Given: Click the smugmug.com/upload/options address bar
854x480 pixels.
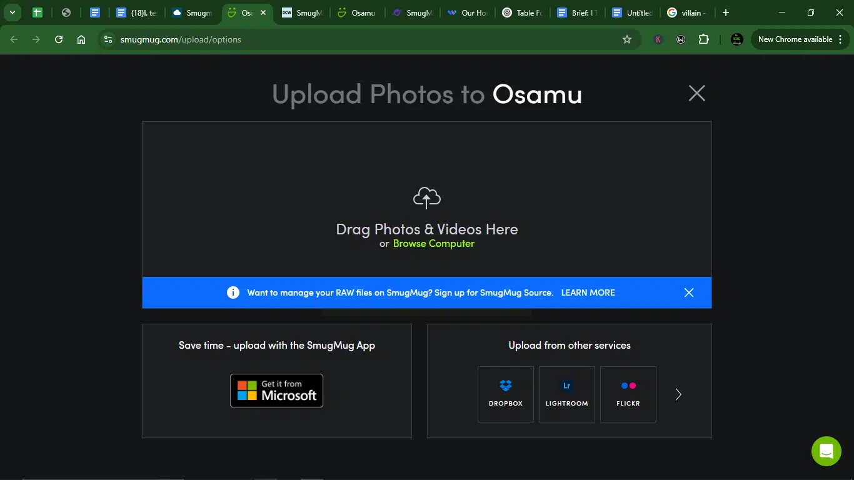Looking at the screenshot, I should pos(369,39).
